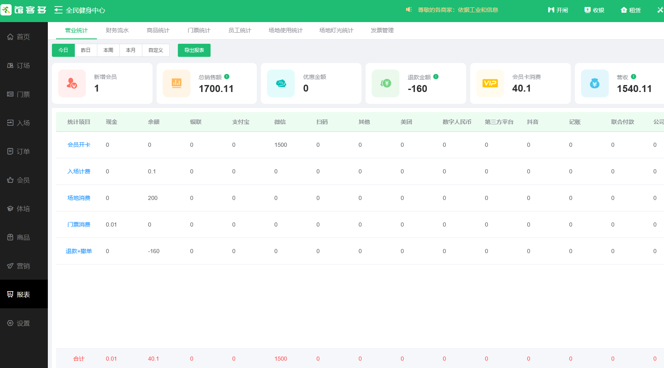Click the app logo in the top-left corner
Viewport: 664px width, 368px height.
pos(24,10)
